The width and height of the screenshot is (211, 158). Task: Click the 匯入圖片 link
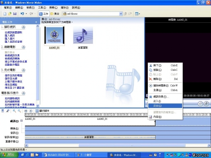point(10,39)
